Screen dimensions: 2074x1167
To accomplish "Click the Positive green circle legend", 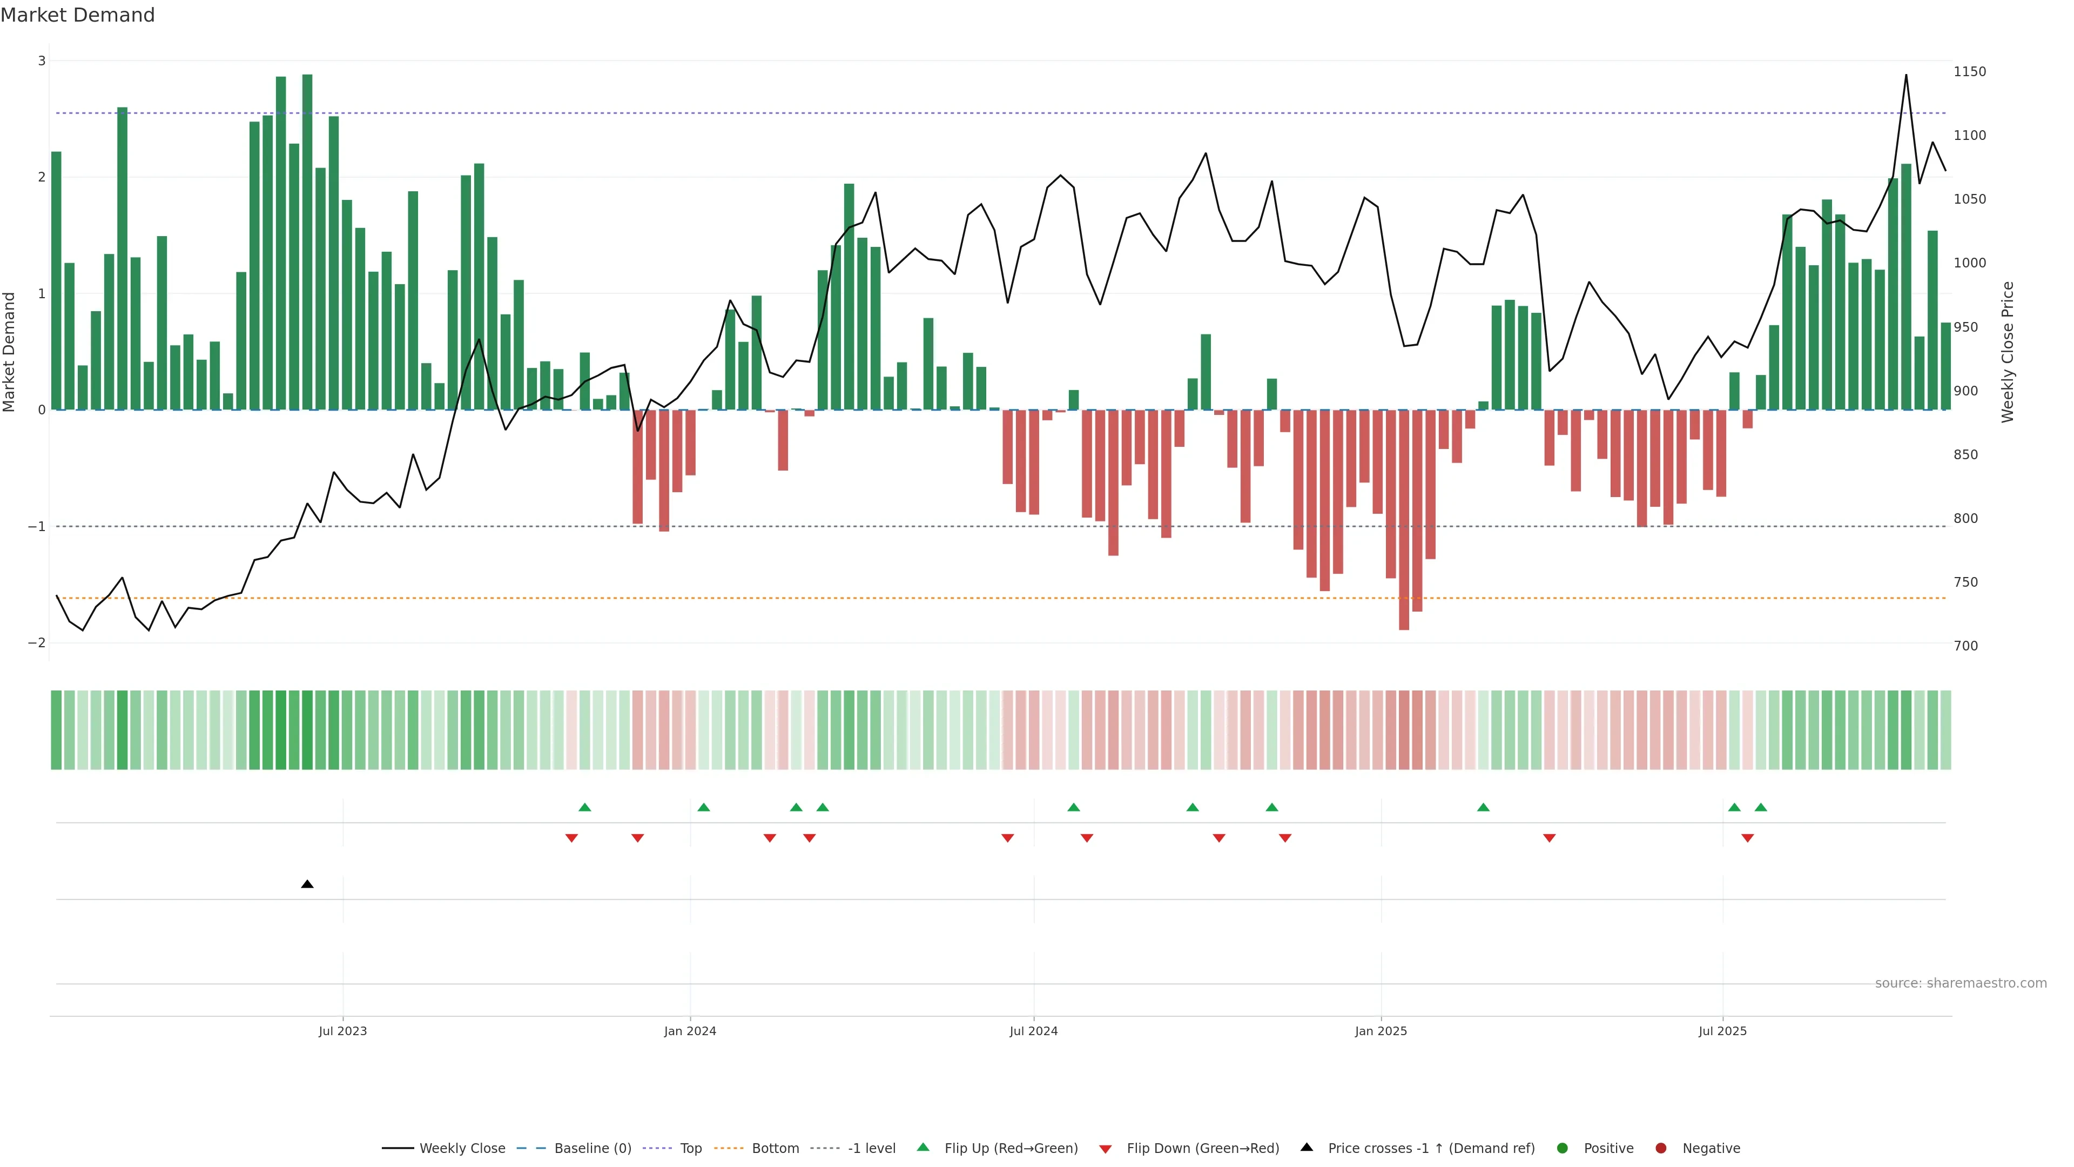I will pos(1563,1148).
